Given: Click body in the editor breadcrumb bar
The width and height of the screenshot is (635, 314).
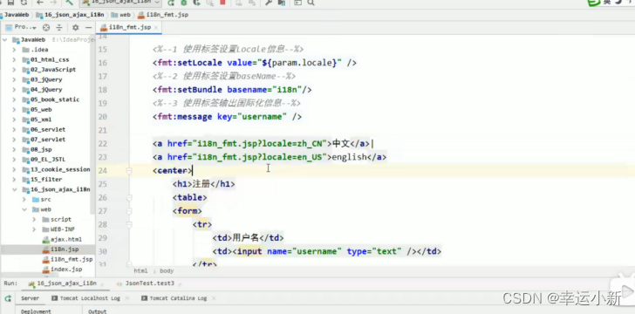Looking at the screenshot, I should [167, 270].
